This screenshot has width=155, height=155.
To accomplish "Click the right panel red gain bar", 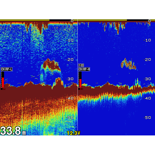I will [x=80, y=83].
